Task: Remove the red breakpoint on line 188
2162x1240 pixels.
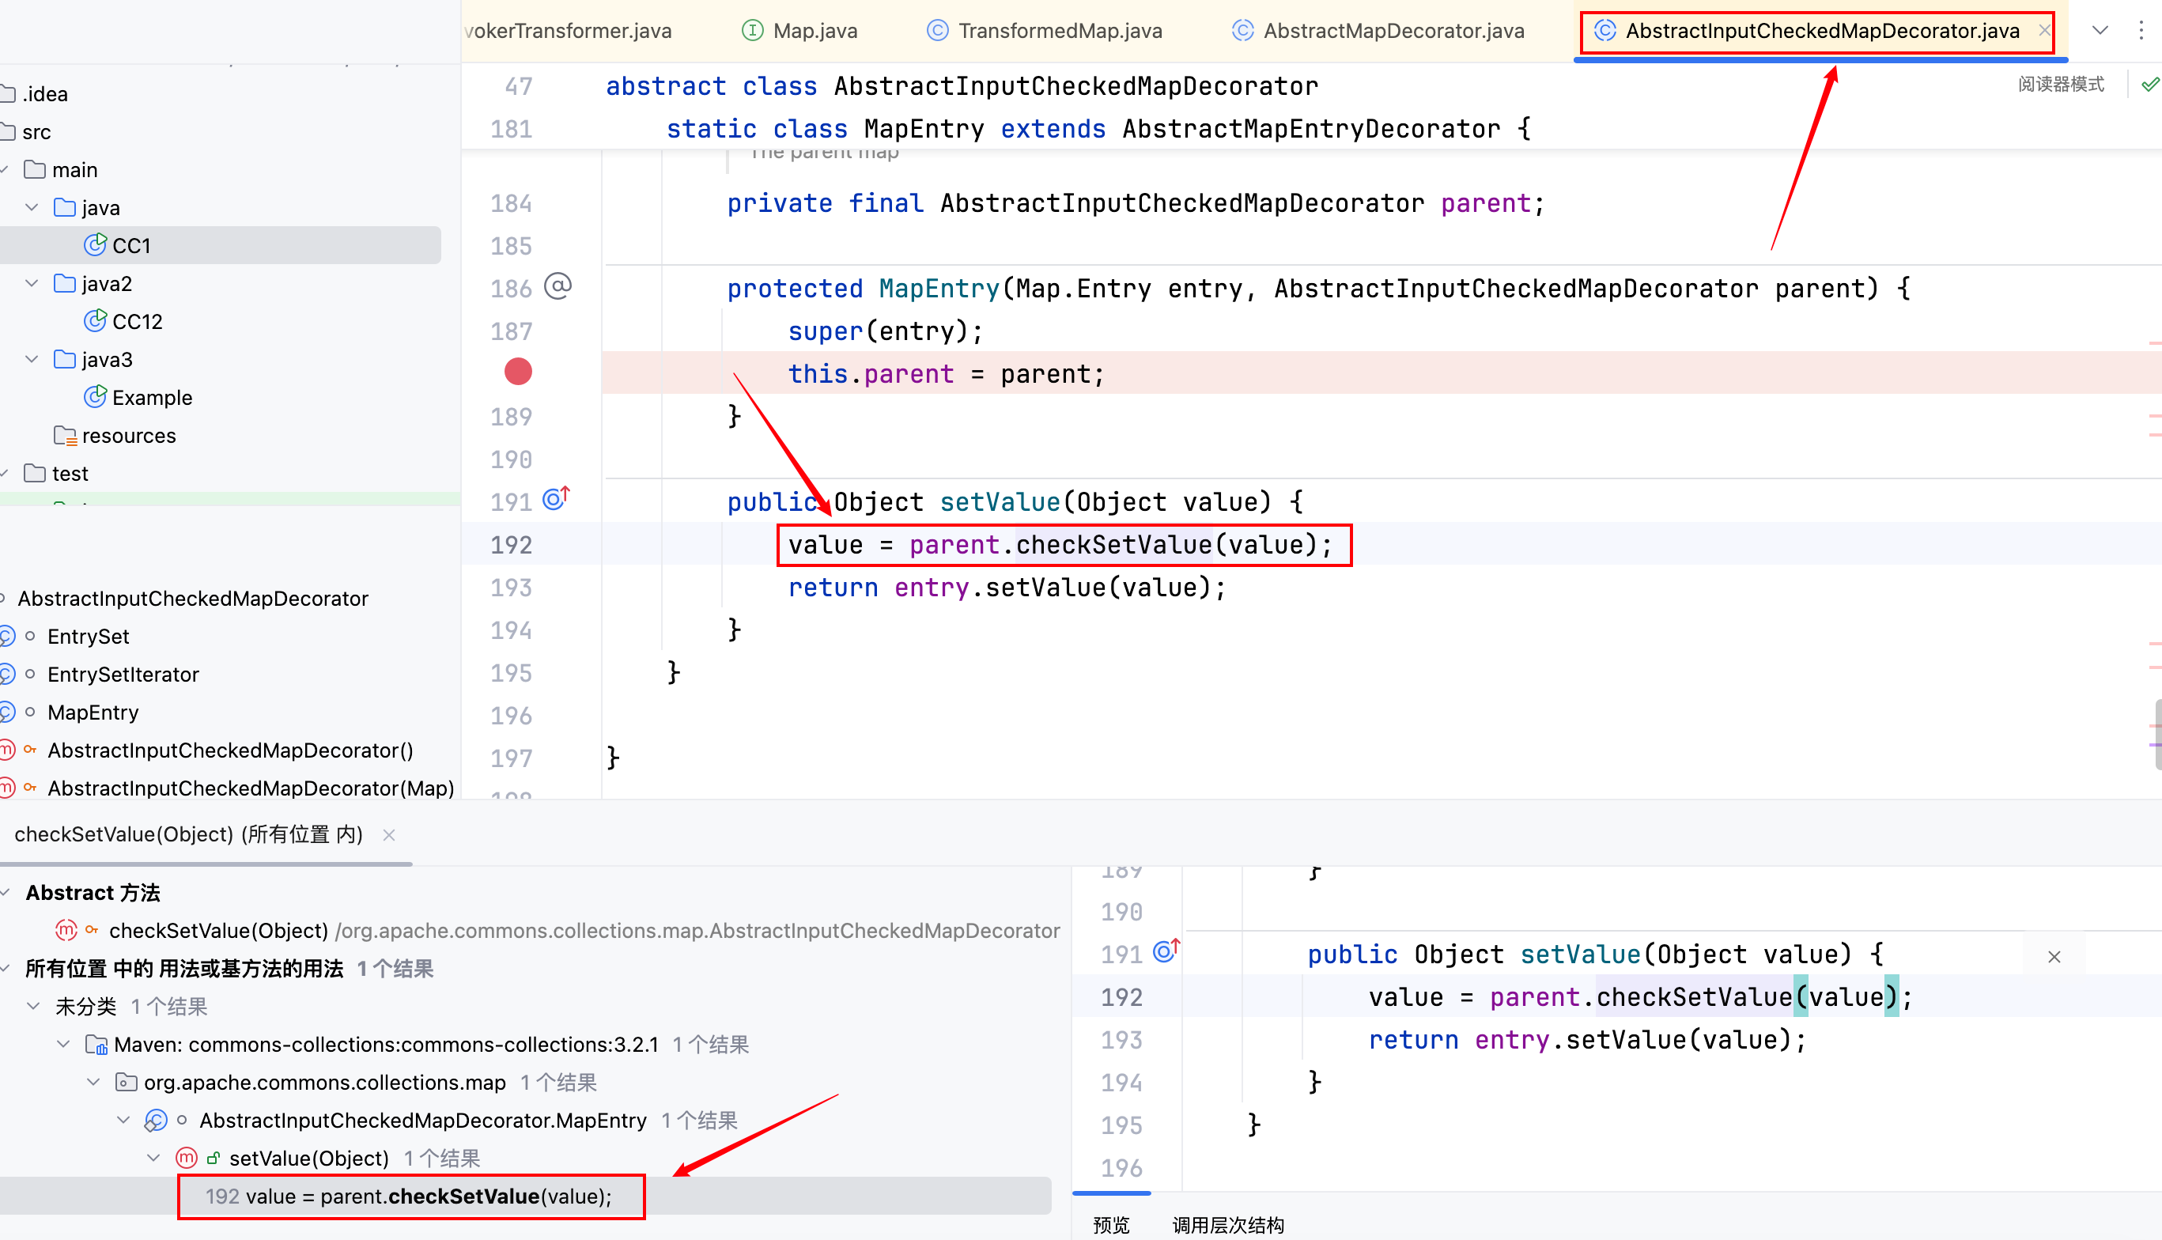Action: (x=518, y=372)
